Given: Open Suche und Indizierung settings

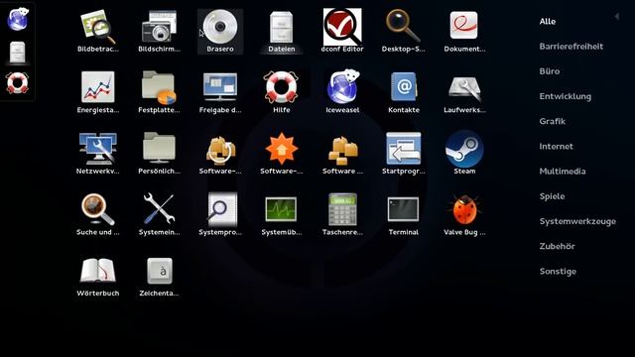Looking at the screenshot, I should tap(97, 215).
